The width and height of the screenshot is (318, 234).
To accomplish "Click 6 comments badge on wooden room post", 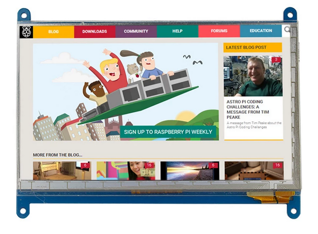I will coord(85,165).
